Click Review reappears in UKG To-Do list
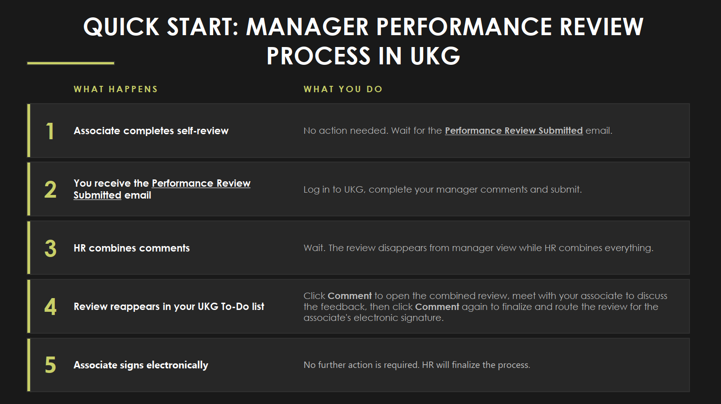721x404 pixels. coord(169,306)
